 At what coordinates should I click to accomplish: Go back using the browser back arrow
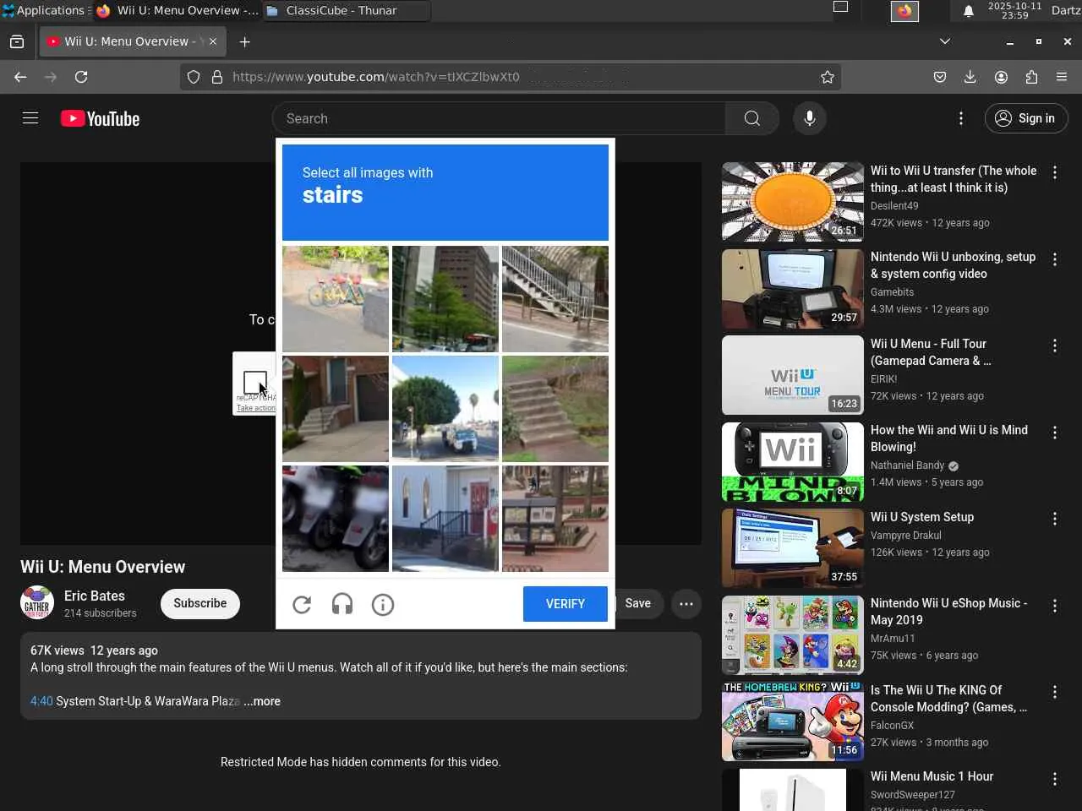point(20,77)
